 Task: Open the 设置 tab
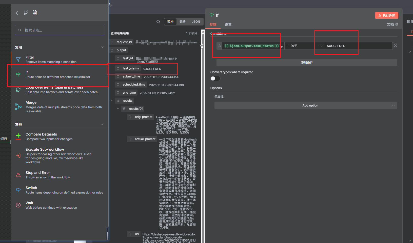pos(228,24)
